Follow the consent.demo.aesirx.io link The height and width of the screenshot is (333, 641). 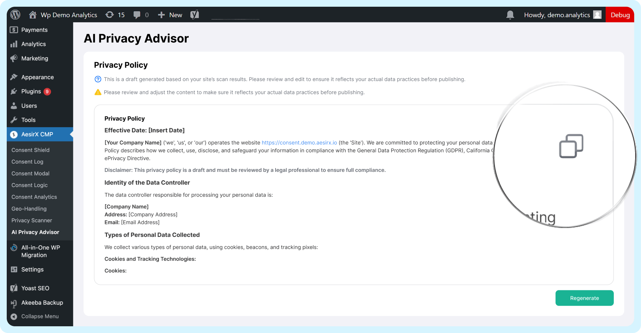pos(299,142)
